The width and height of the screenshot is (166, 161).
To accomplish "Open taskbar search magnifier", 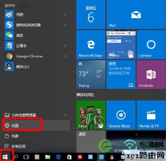I will (x=16, y=157).
